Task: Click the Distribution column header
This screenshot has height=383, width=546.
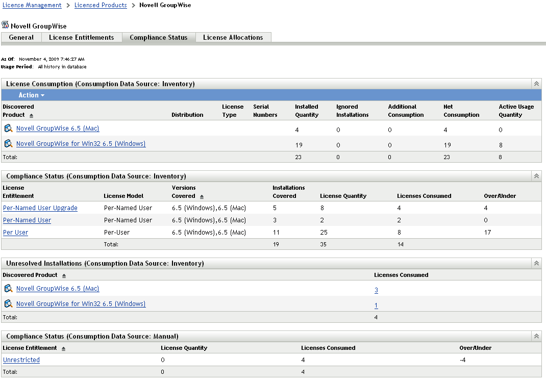Action: click(x=187, y=115)
